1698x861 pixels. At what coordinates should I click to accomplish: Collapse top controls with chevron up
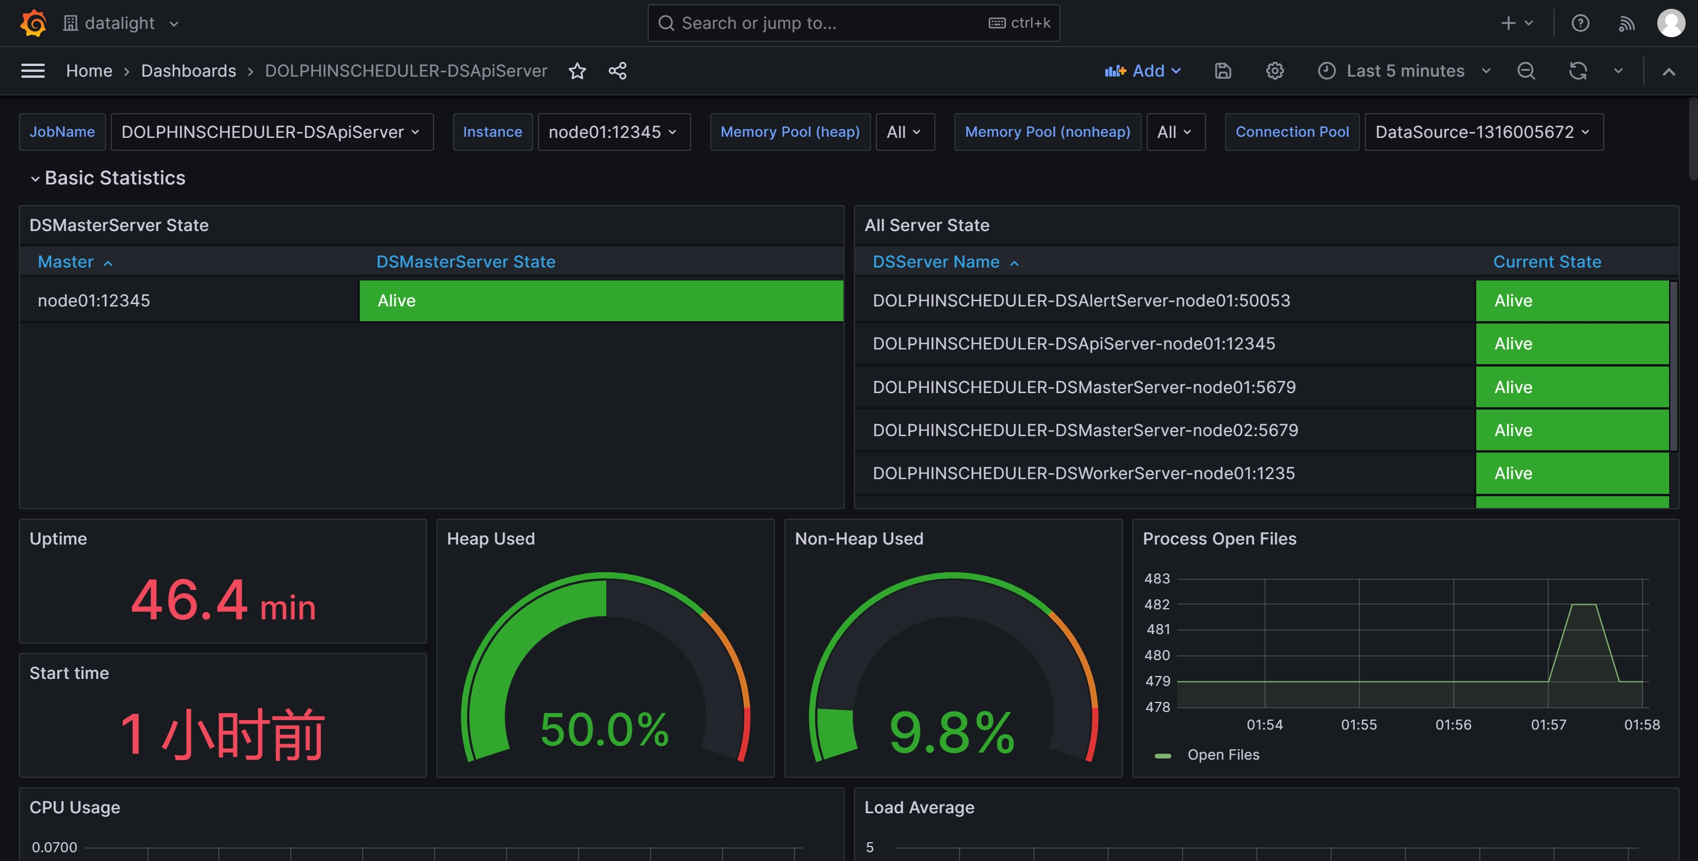click(1669, 71)
